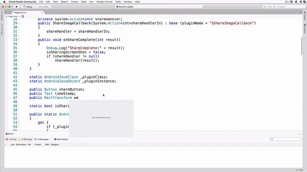Sort errors by Category column

(55, 144)
